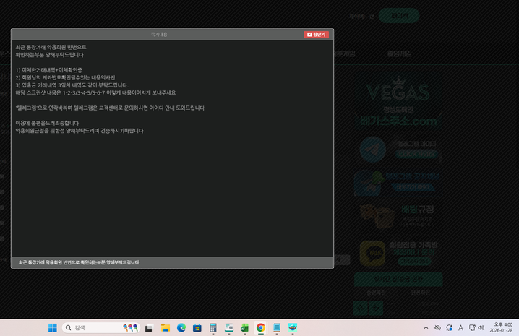519x336 pixels.
Task: Open Calculator app from taskbar
Action: point(213,328)
